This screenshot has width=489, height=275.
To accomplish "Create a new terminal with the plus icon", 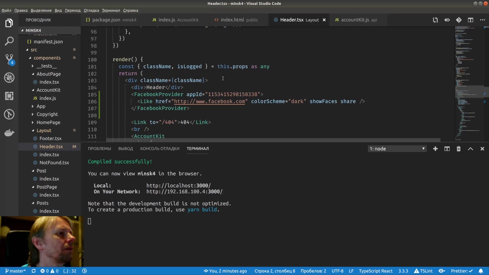I will pyautogui.click(x=435, y=149).
